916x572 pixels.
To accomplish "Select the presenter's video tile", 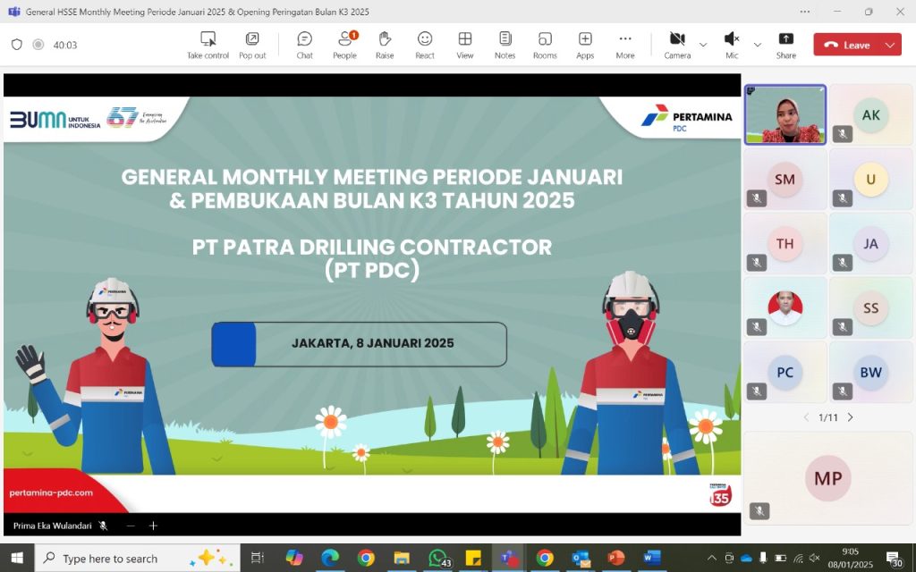I will point(785,114).
